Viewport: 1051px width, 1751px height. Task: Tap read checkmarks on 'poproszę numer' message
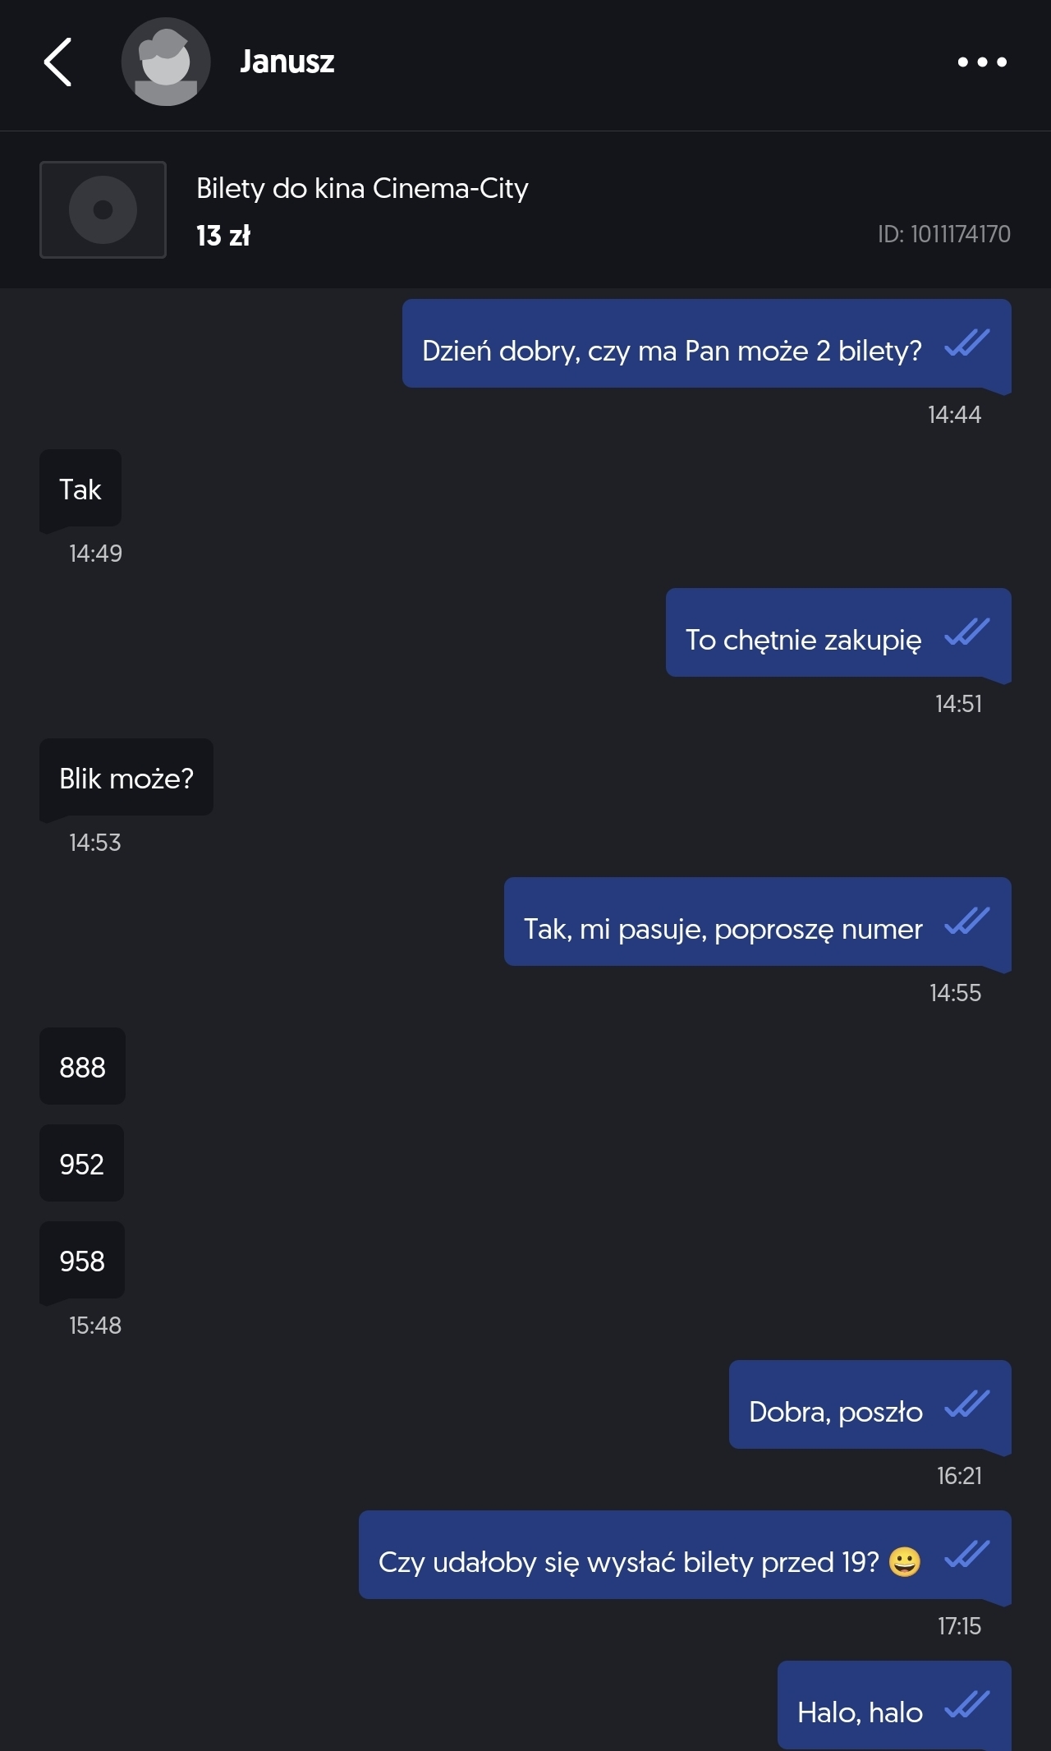point(966,921)
